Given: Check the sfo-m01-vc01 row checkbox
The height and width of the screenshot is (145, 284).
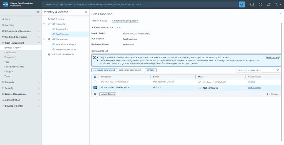Looking at the screenshot, I should tap(95, 82).
